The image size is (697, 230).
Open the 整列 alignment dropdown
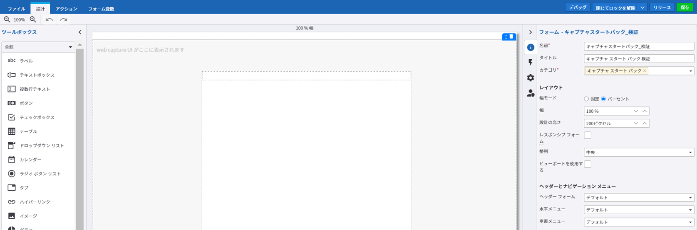click(x=638, y=153)
